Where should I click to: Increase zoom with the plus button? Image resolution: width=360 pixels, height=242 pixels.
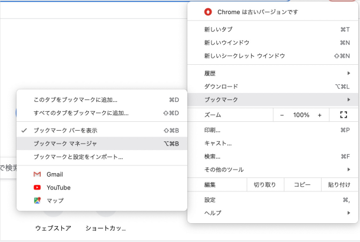point(319,115)
